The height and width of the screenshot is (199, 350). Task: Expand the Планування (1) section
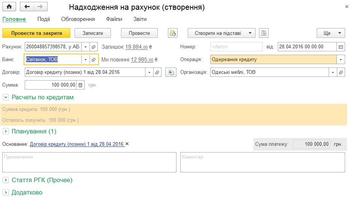coord(6,131)
